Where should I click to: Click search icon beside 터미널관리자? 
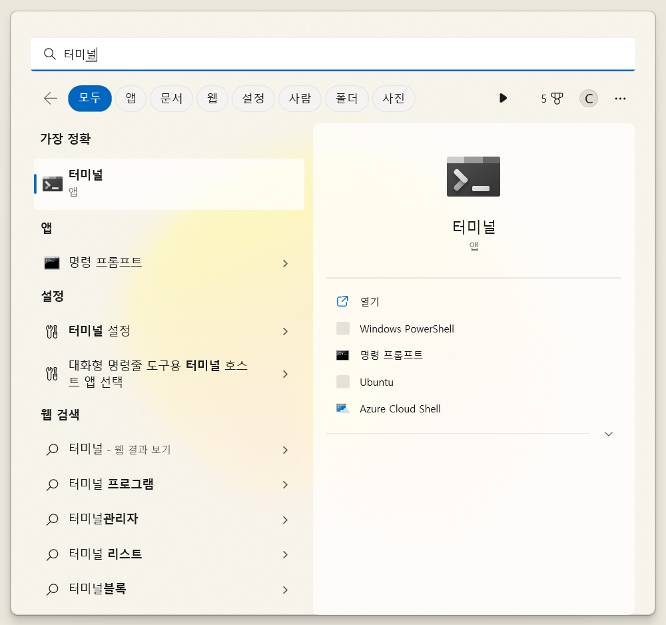pyautogui.click(x=52, y=520)
